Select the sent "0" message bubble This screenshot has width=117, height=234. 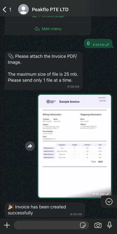98,44
